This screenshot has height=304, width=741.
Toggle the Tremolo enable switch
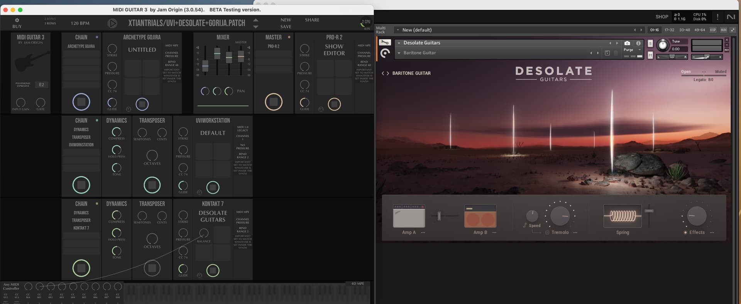click(547, 232)
